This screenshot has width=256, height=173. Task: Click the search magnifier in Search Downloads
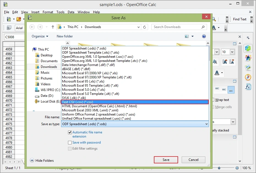203,27
